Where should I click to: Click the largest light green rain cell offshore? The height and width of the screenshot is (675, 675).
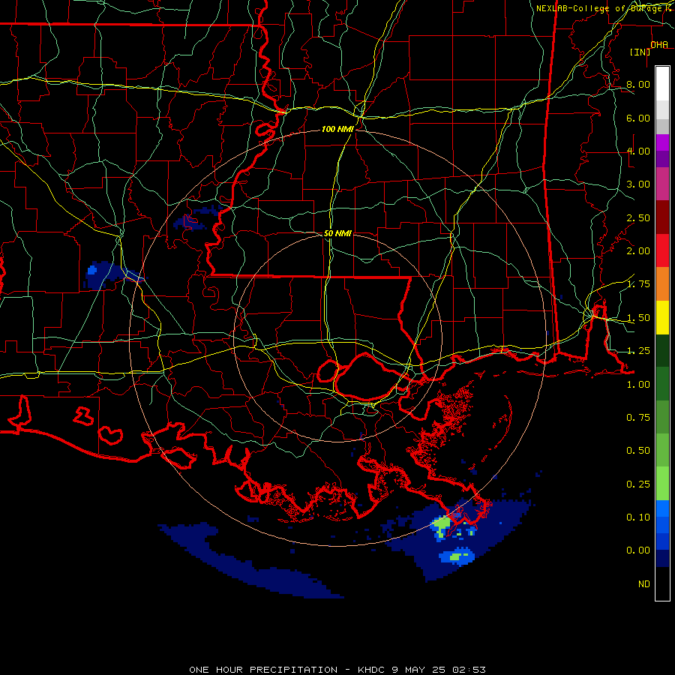(x=441, y=526)
